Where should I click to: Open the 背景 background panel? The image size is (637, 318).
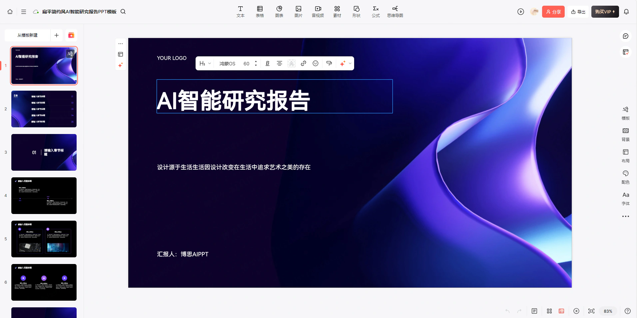point(626,135)
